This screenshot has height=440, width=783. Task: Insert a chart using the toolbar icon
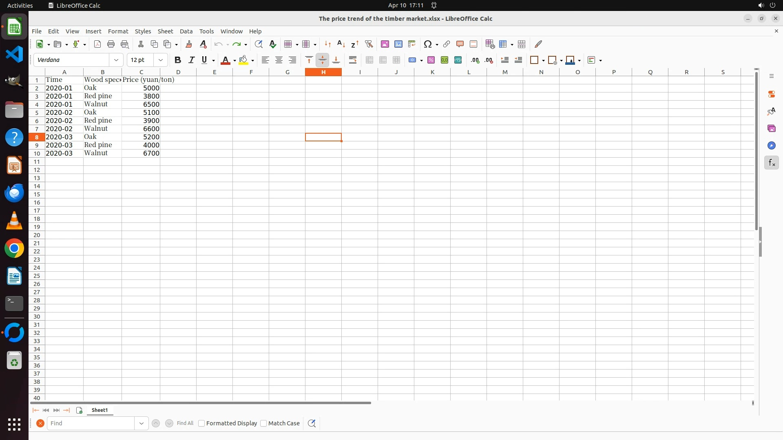(x=398, y=44)
